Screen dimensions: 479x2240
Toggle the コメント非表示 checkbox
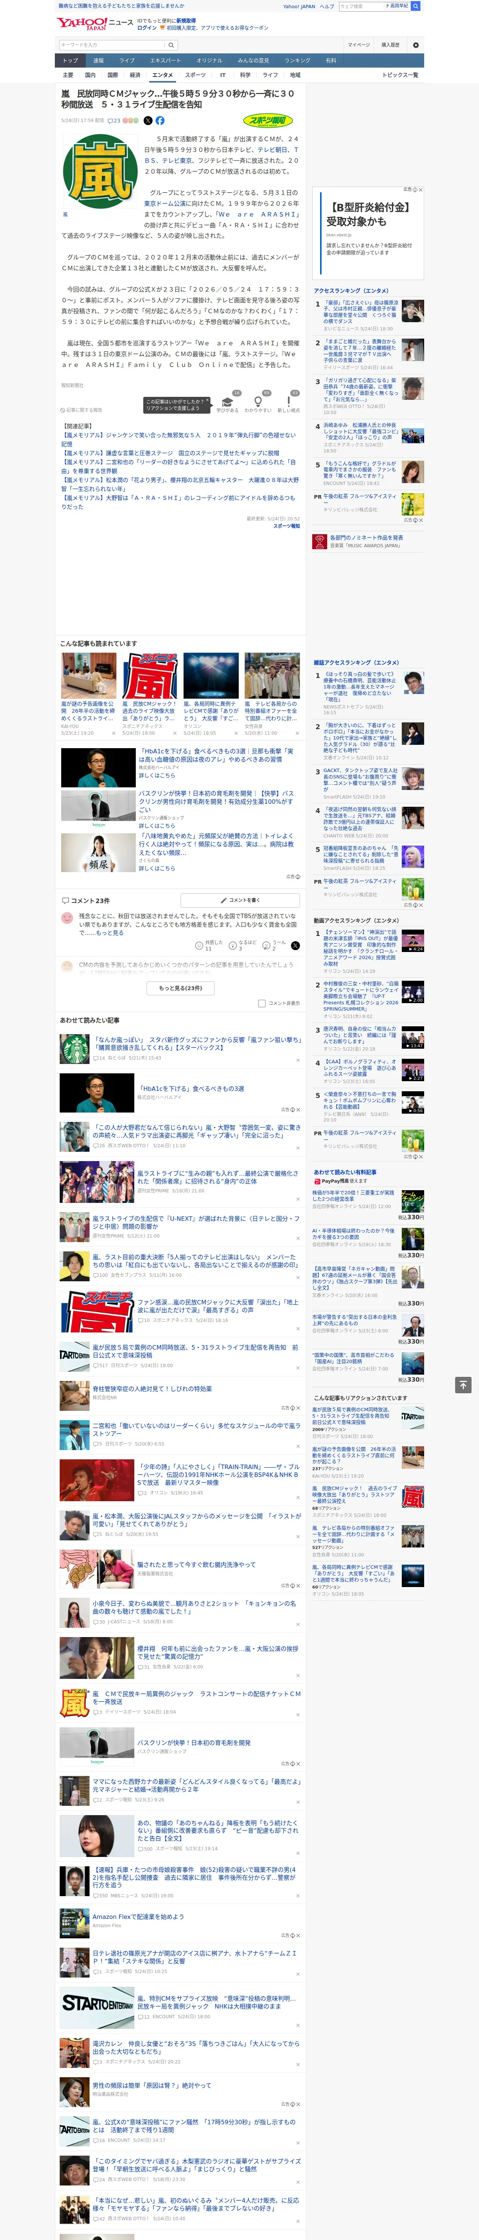coord(262,1003)
